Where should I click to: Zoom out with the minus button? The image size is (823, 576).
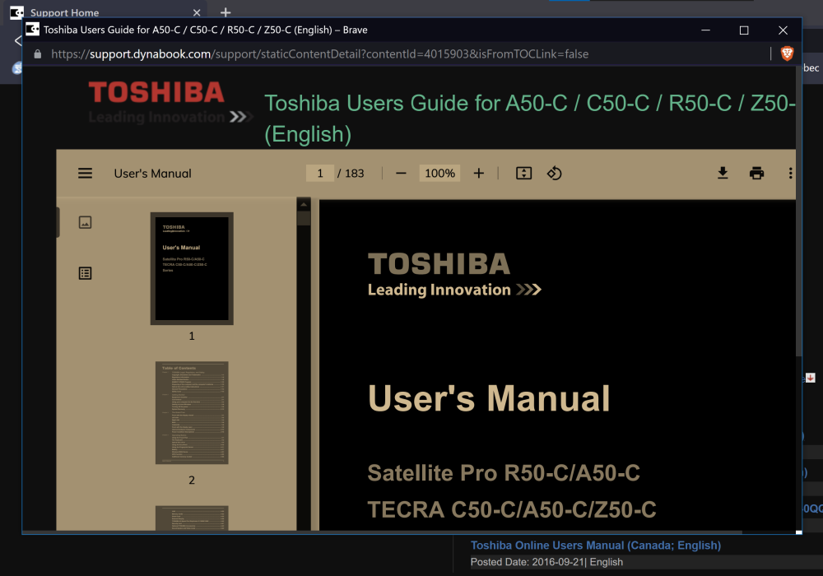pos(401,173)
